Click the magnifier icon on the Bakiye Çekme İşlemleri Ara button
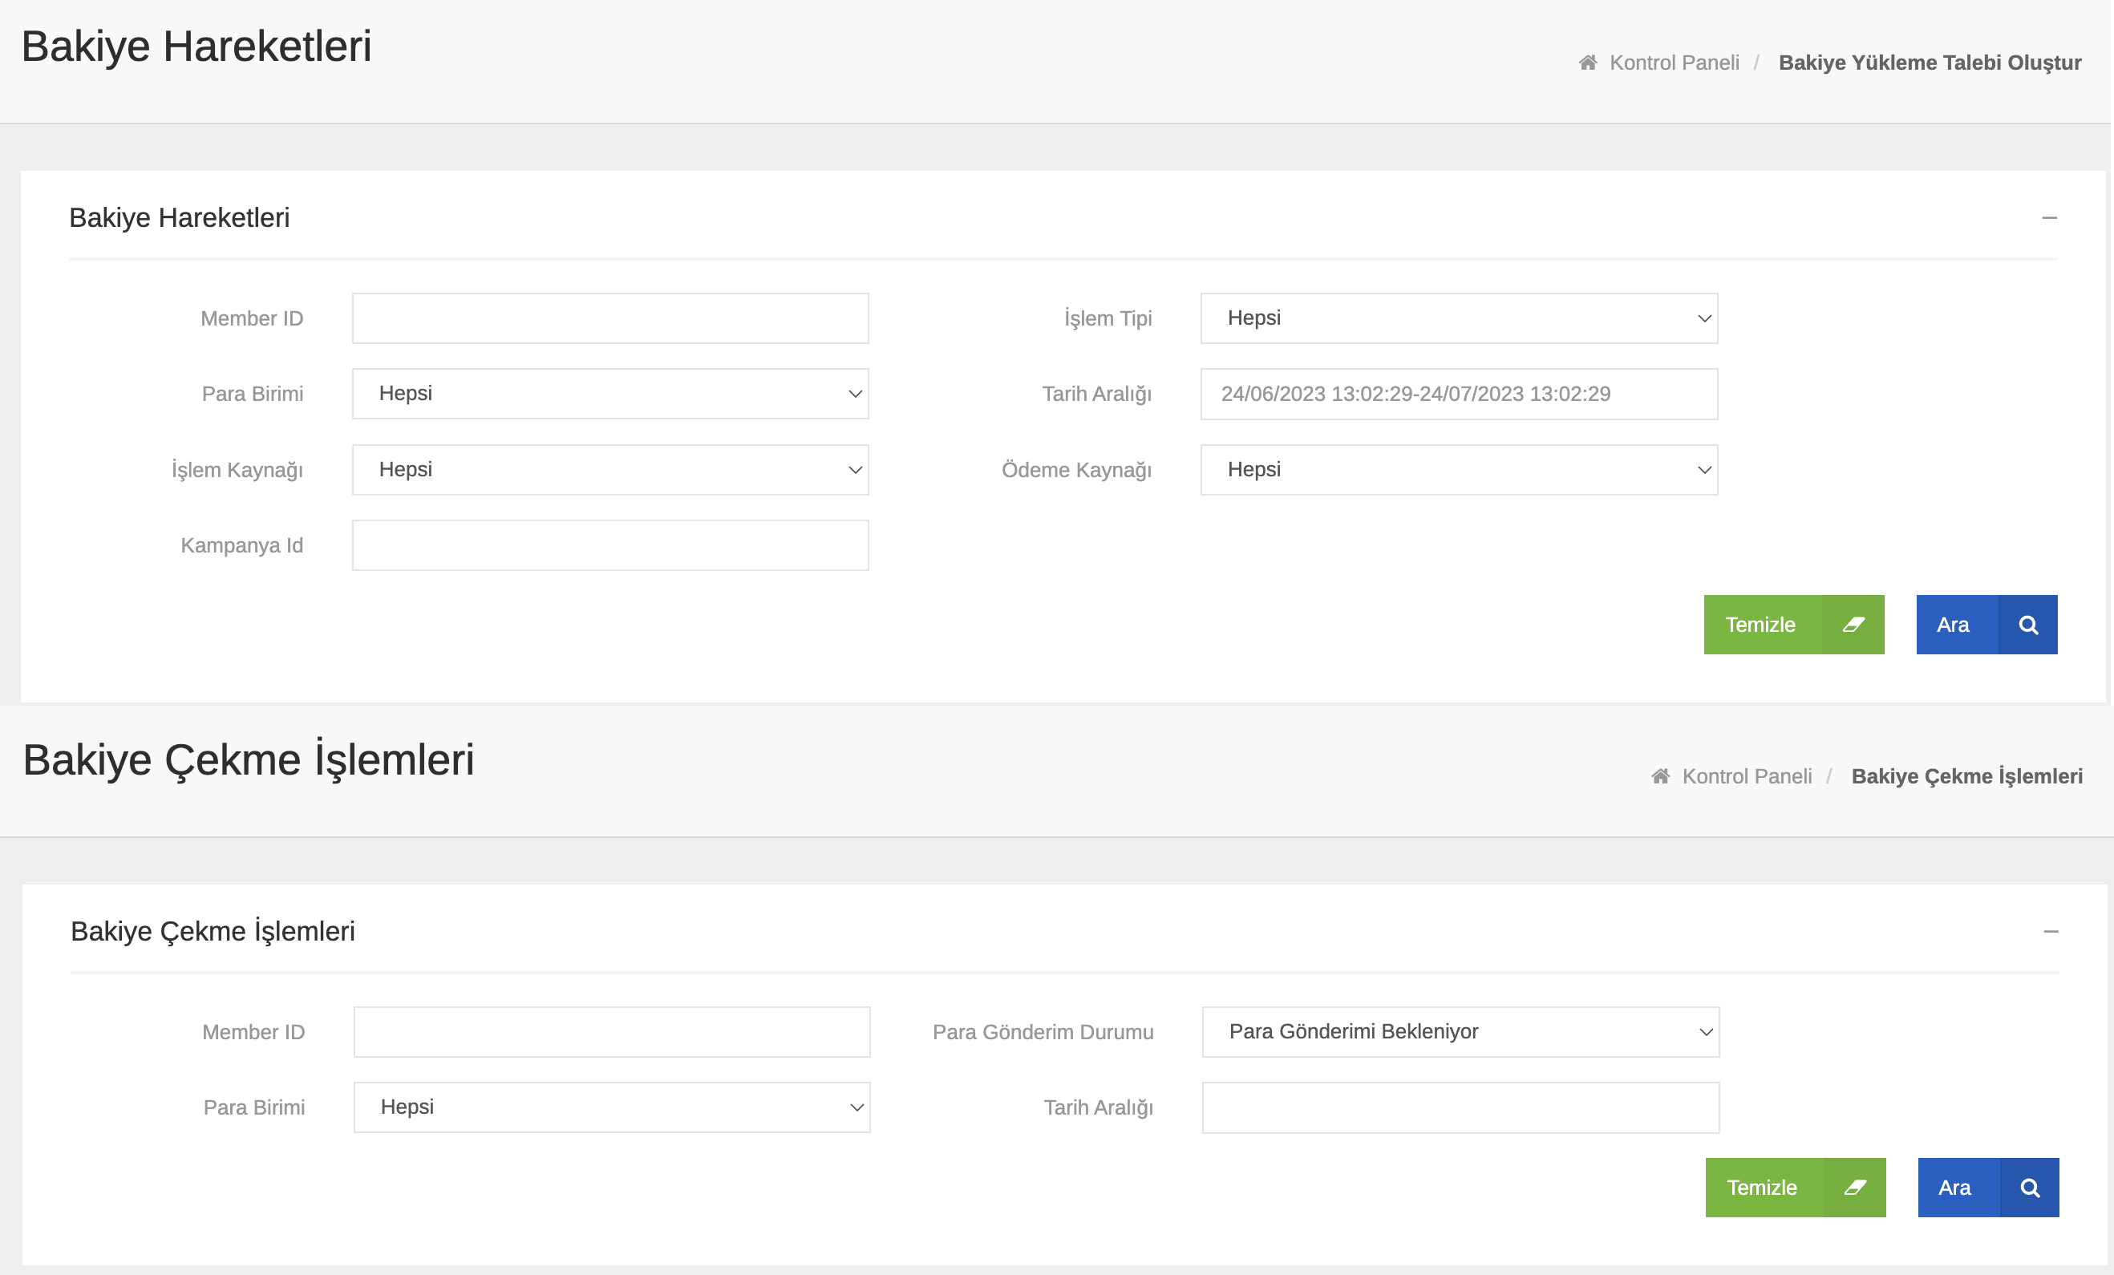Image resolution: width=2114 pixels, height=1275 pixels. [2030, 1188]
